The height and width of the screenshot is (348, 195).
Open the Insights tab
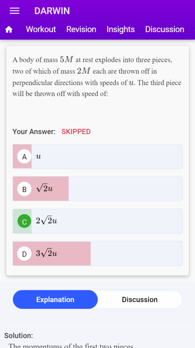pos(121,29)
